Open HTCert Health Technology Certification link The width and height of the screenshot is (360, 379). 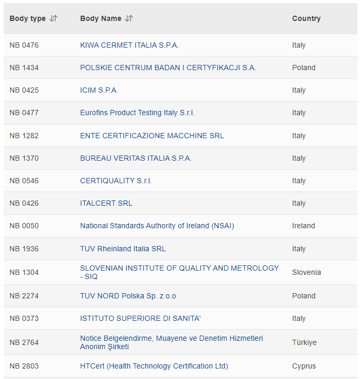click(154, 366)
